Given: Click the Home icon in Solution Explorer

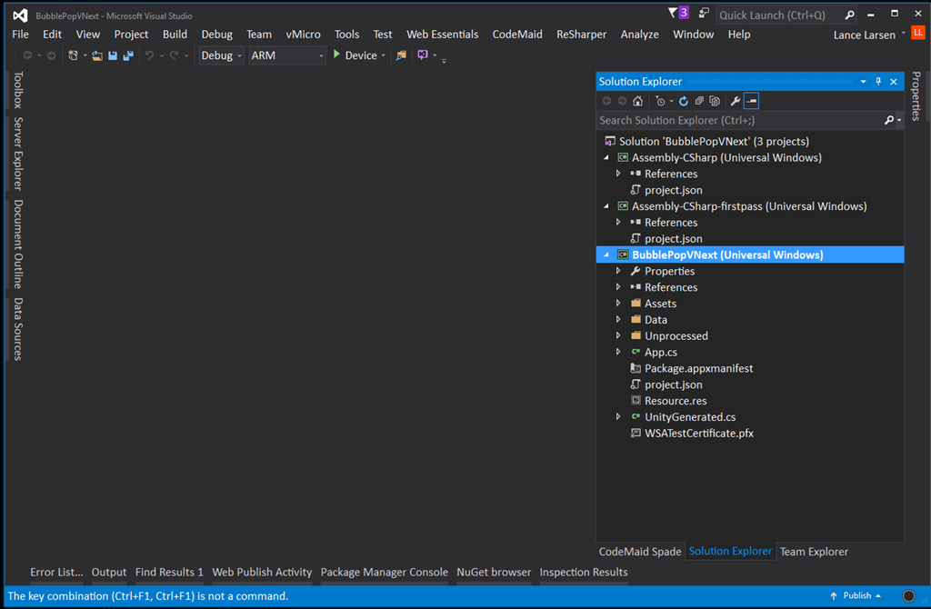Looking at the screenshot, I should coord(637,101).
